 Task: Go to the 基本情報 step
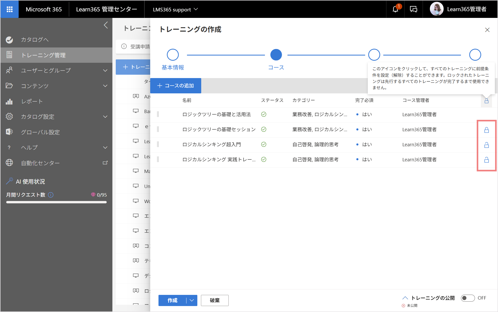(x=173, y=55)
